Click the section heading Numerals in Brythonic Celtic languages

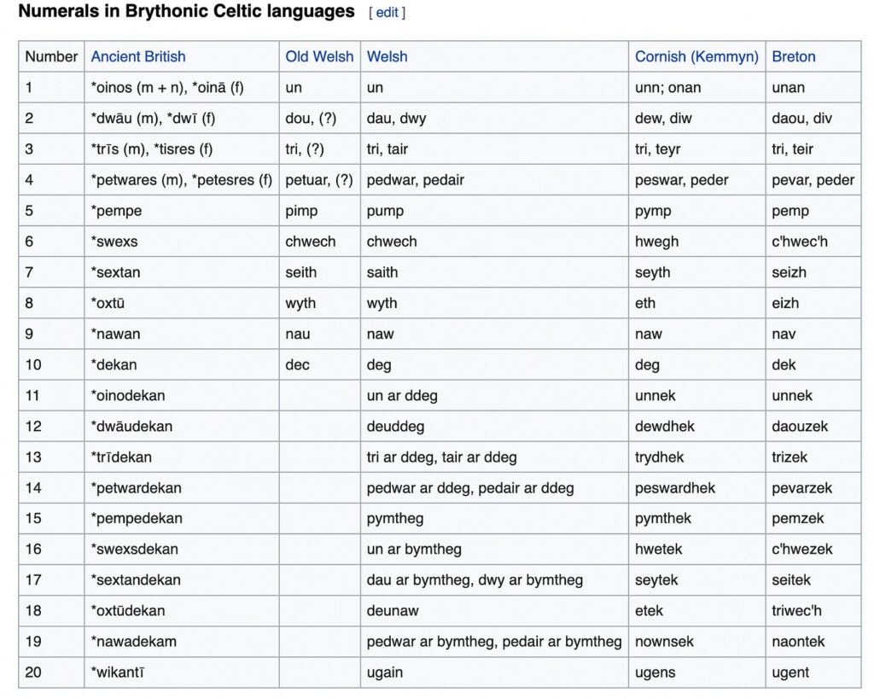click(x=186, y=12)
